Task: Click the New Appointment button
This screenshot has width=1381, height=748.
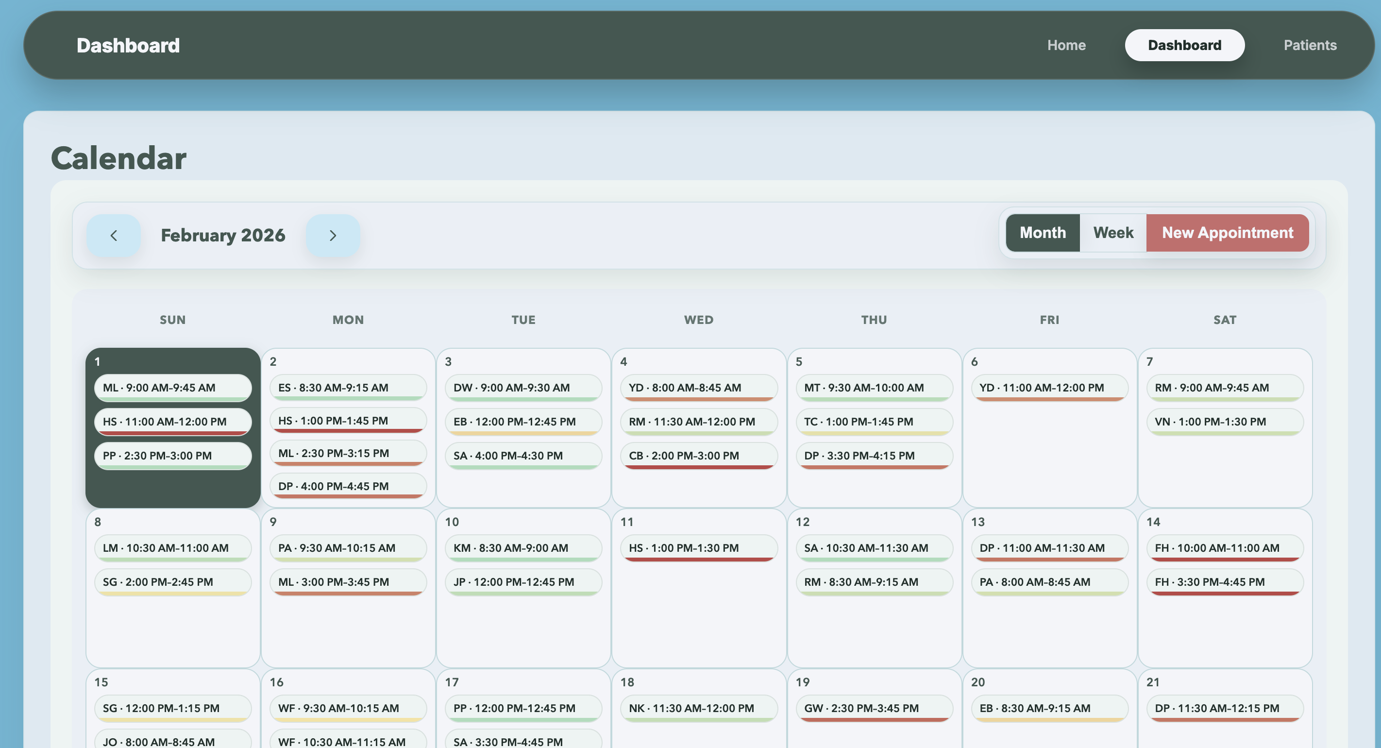Action: coord(1227,233)
